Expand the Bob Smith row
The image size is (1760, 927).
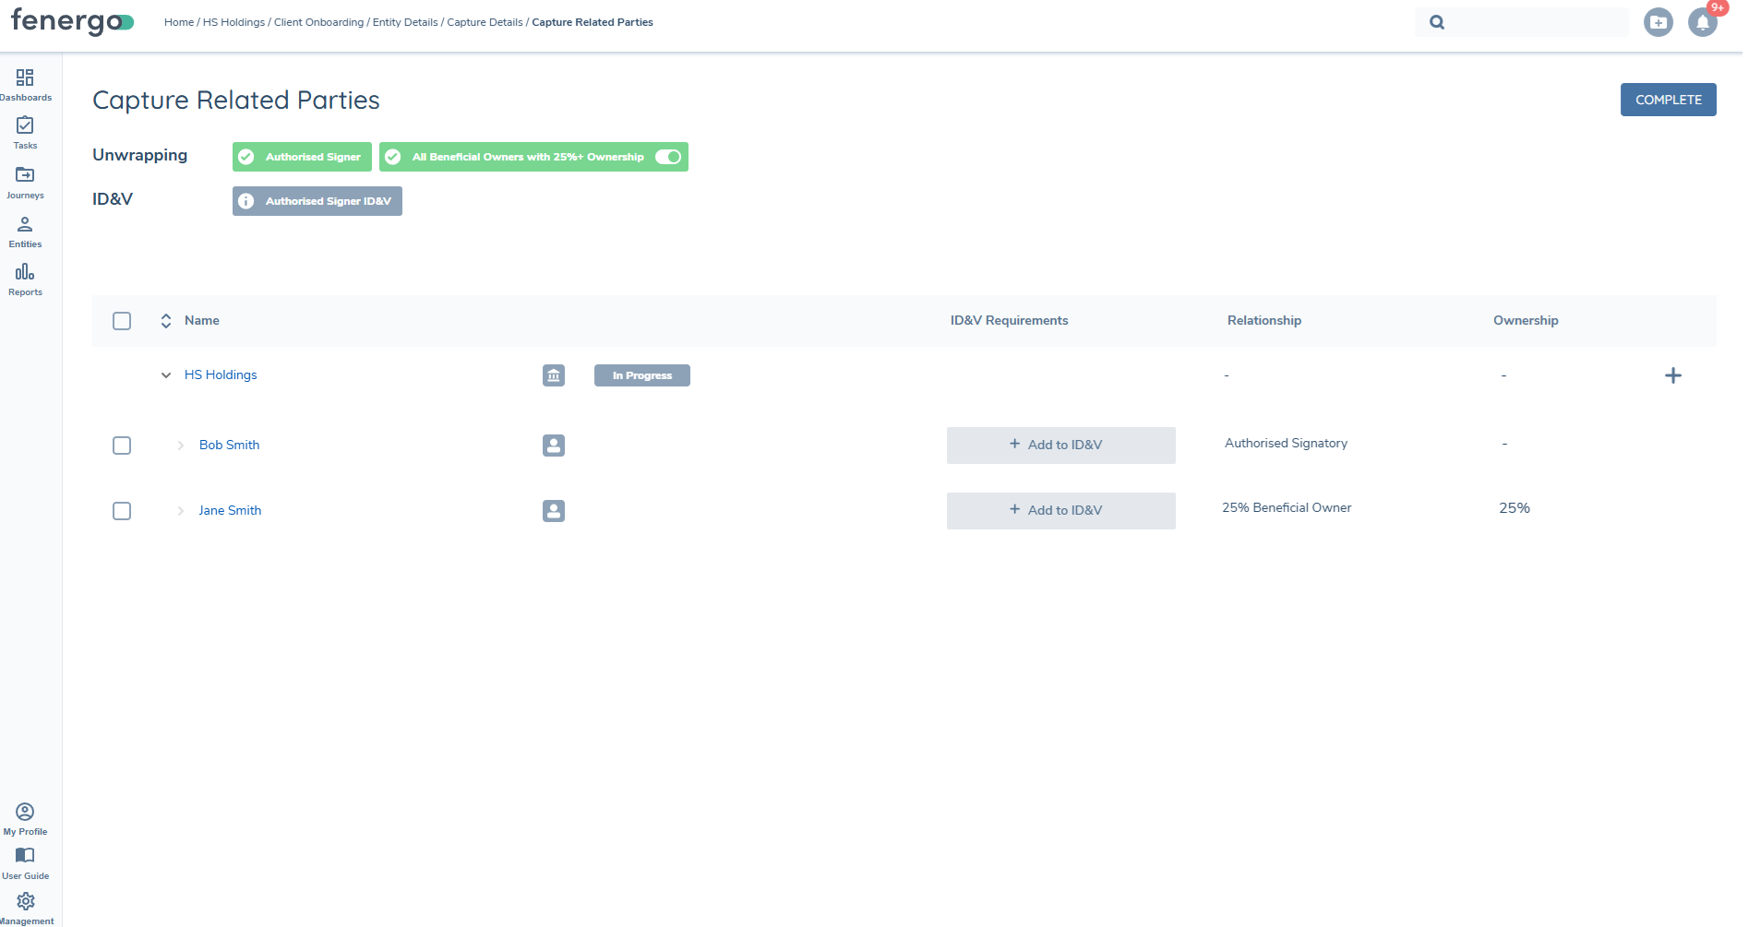(181, 446)
